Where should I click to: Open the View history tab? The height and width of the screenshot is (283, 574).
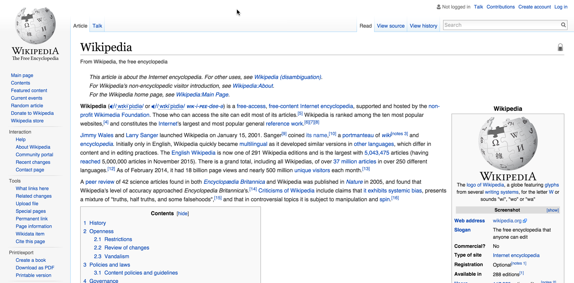coord(423,26)
